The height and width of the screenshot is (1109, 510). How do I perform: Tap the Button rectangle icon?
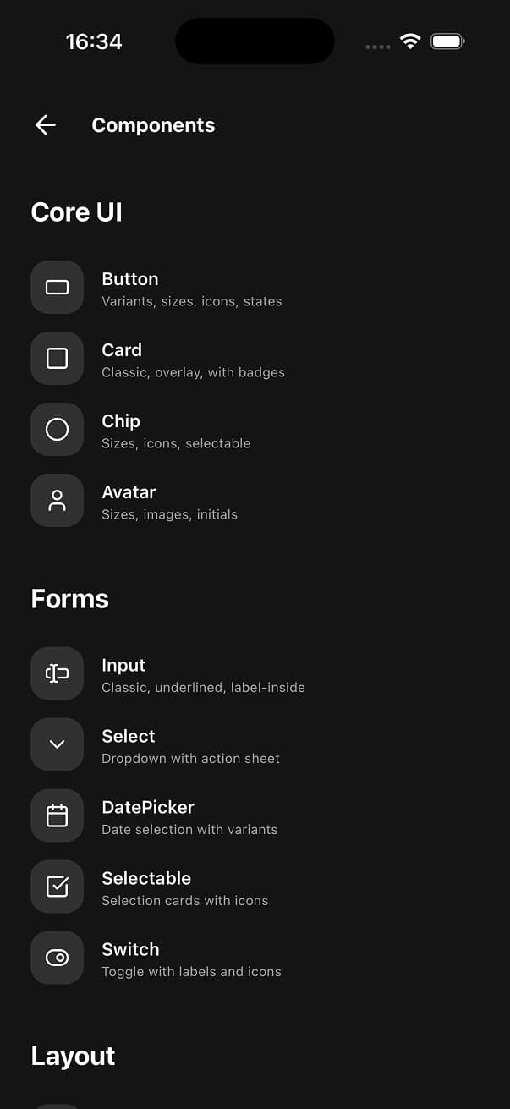[x=57, y=287]
